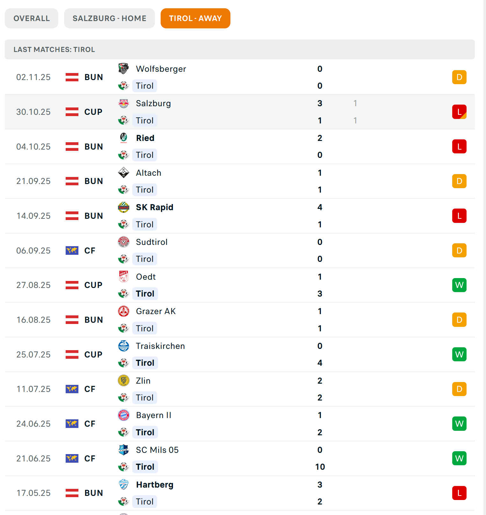Click the Altach diamond crest icon
The image size is (486, 515).
pyautogui.click(x=124, y=173)
